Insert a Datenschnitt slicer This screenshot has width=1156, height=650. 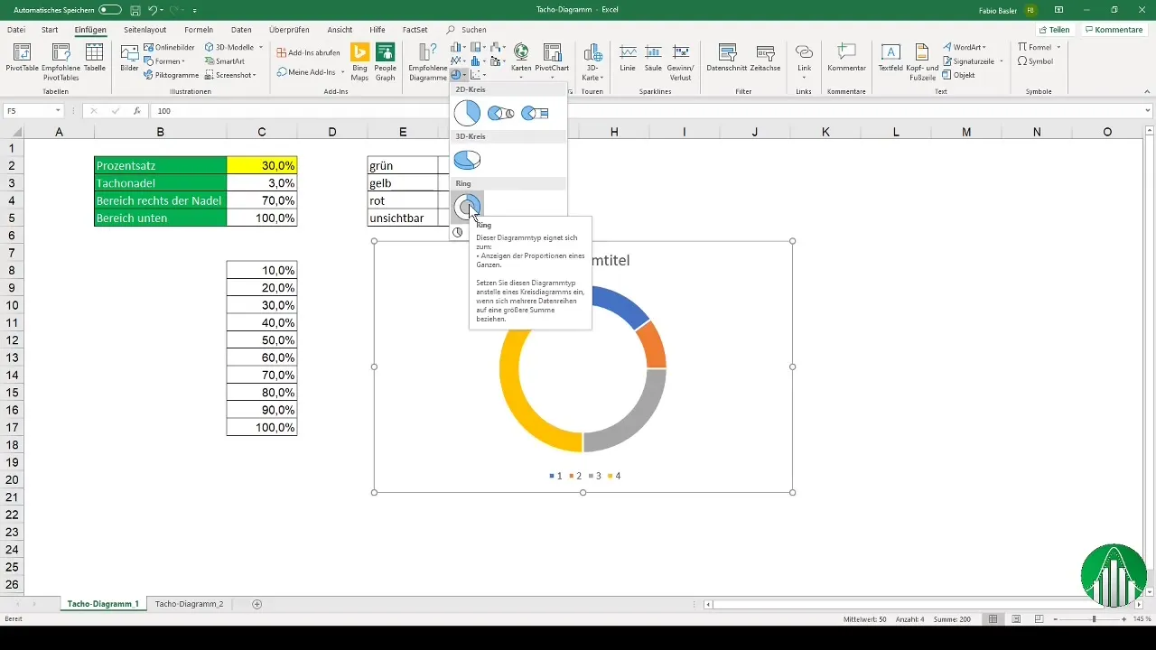[x=726, y=59]
